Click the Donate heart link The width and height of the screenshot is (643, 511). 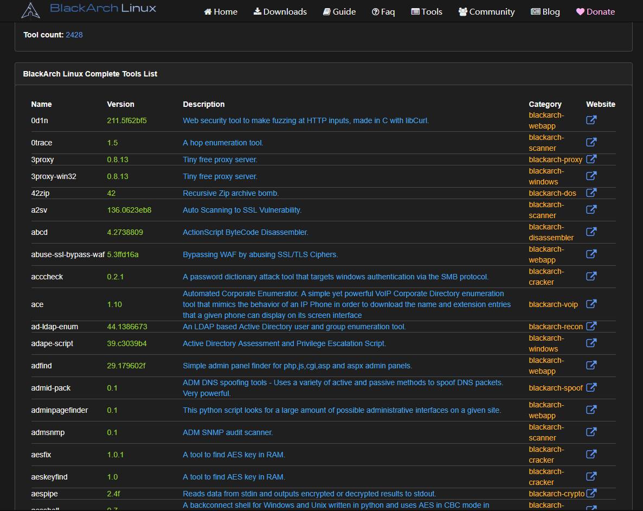595,11
